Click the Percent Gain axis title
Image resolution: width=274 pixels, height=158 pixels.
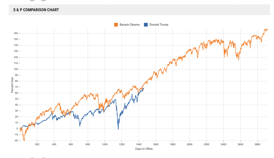(12, 85)
